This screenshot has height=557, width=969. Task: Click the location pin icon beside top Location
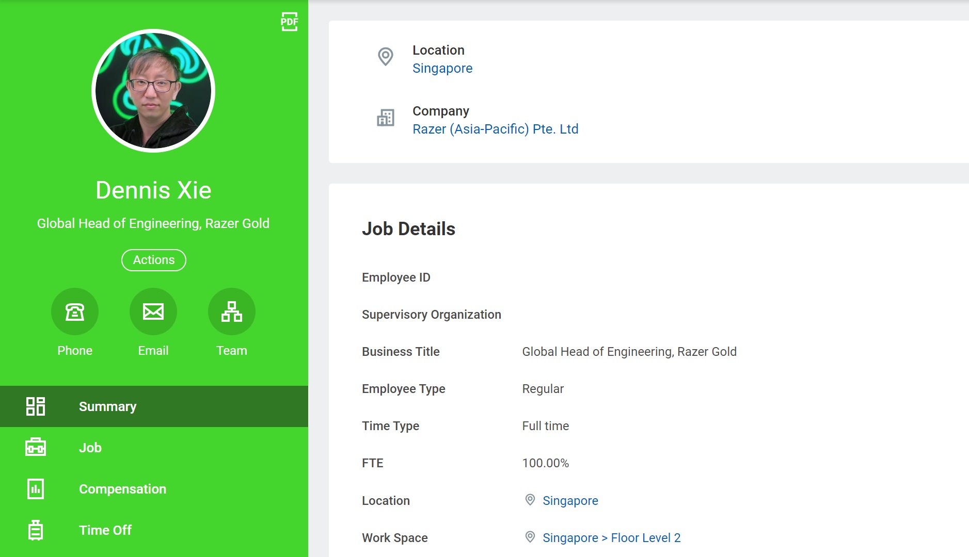386,56
